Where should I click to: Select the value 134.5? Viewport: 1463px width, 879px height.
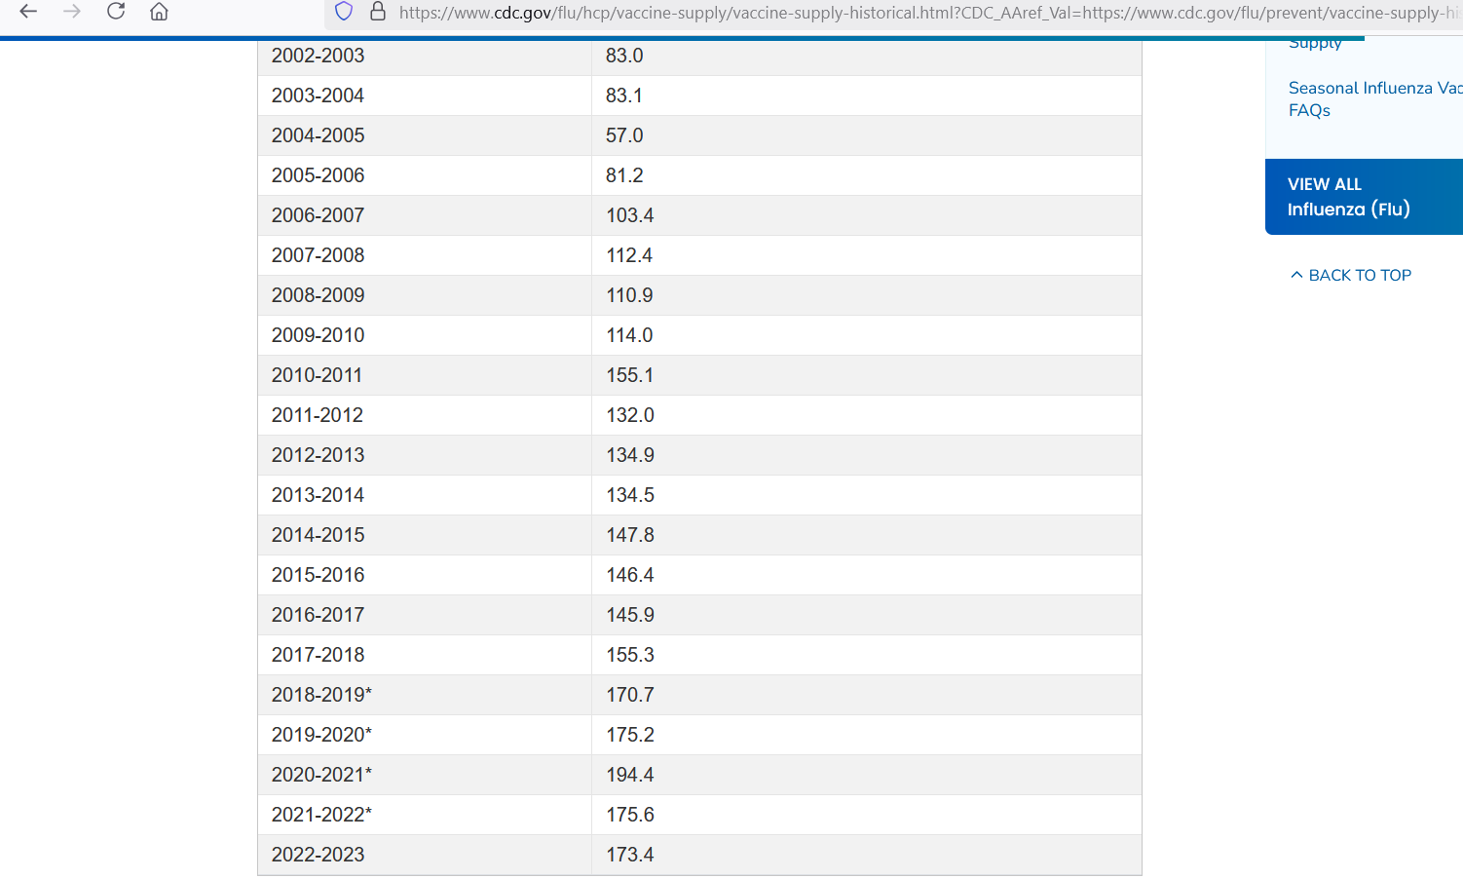pos(630,495)
